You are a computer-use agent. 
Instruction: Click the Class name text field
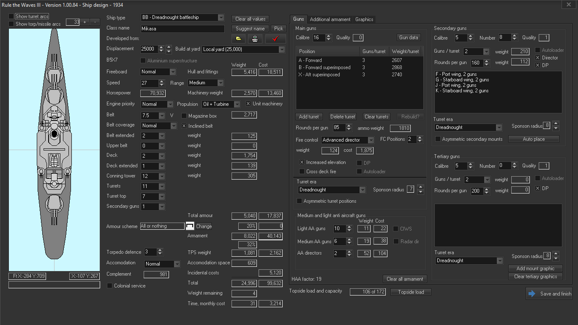[183, 29]
